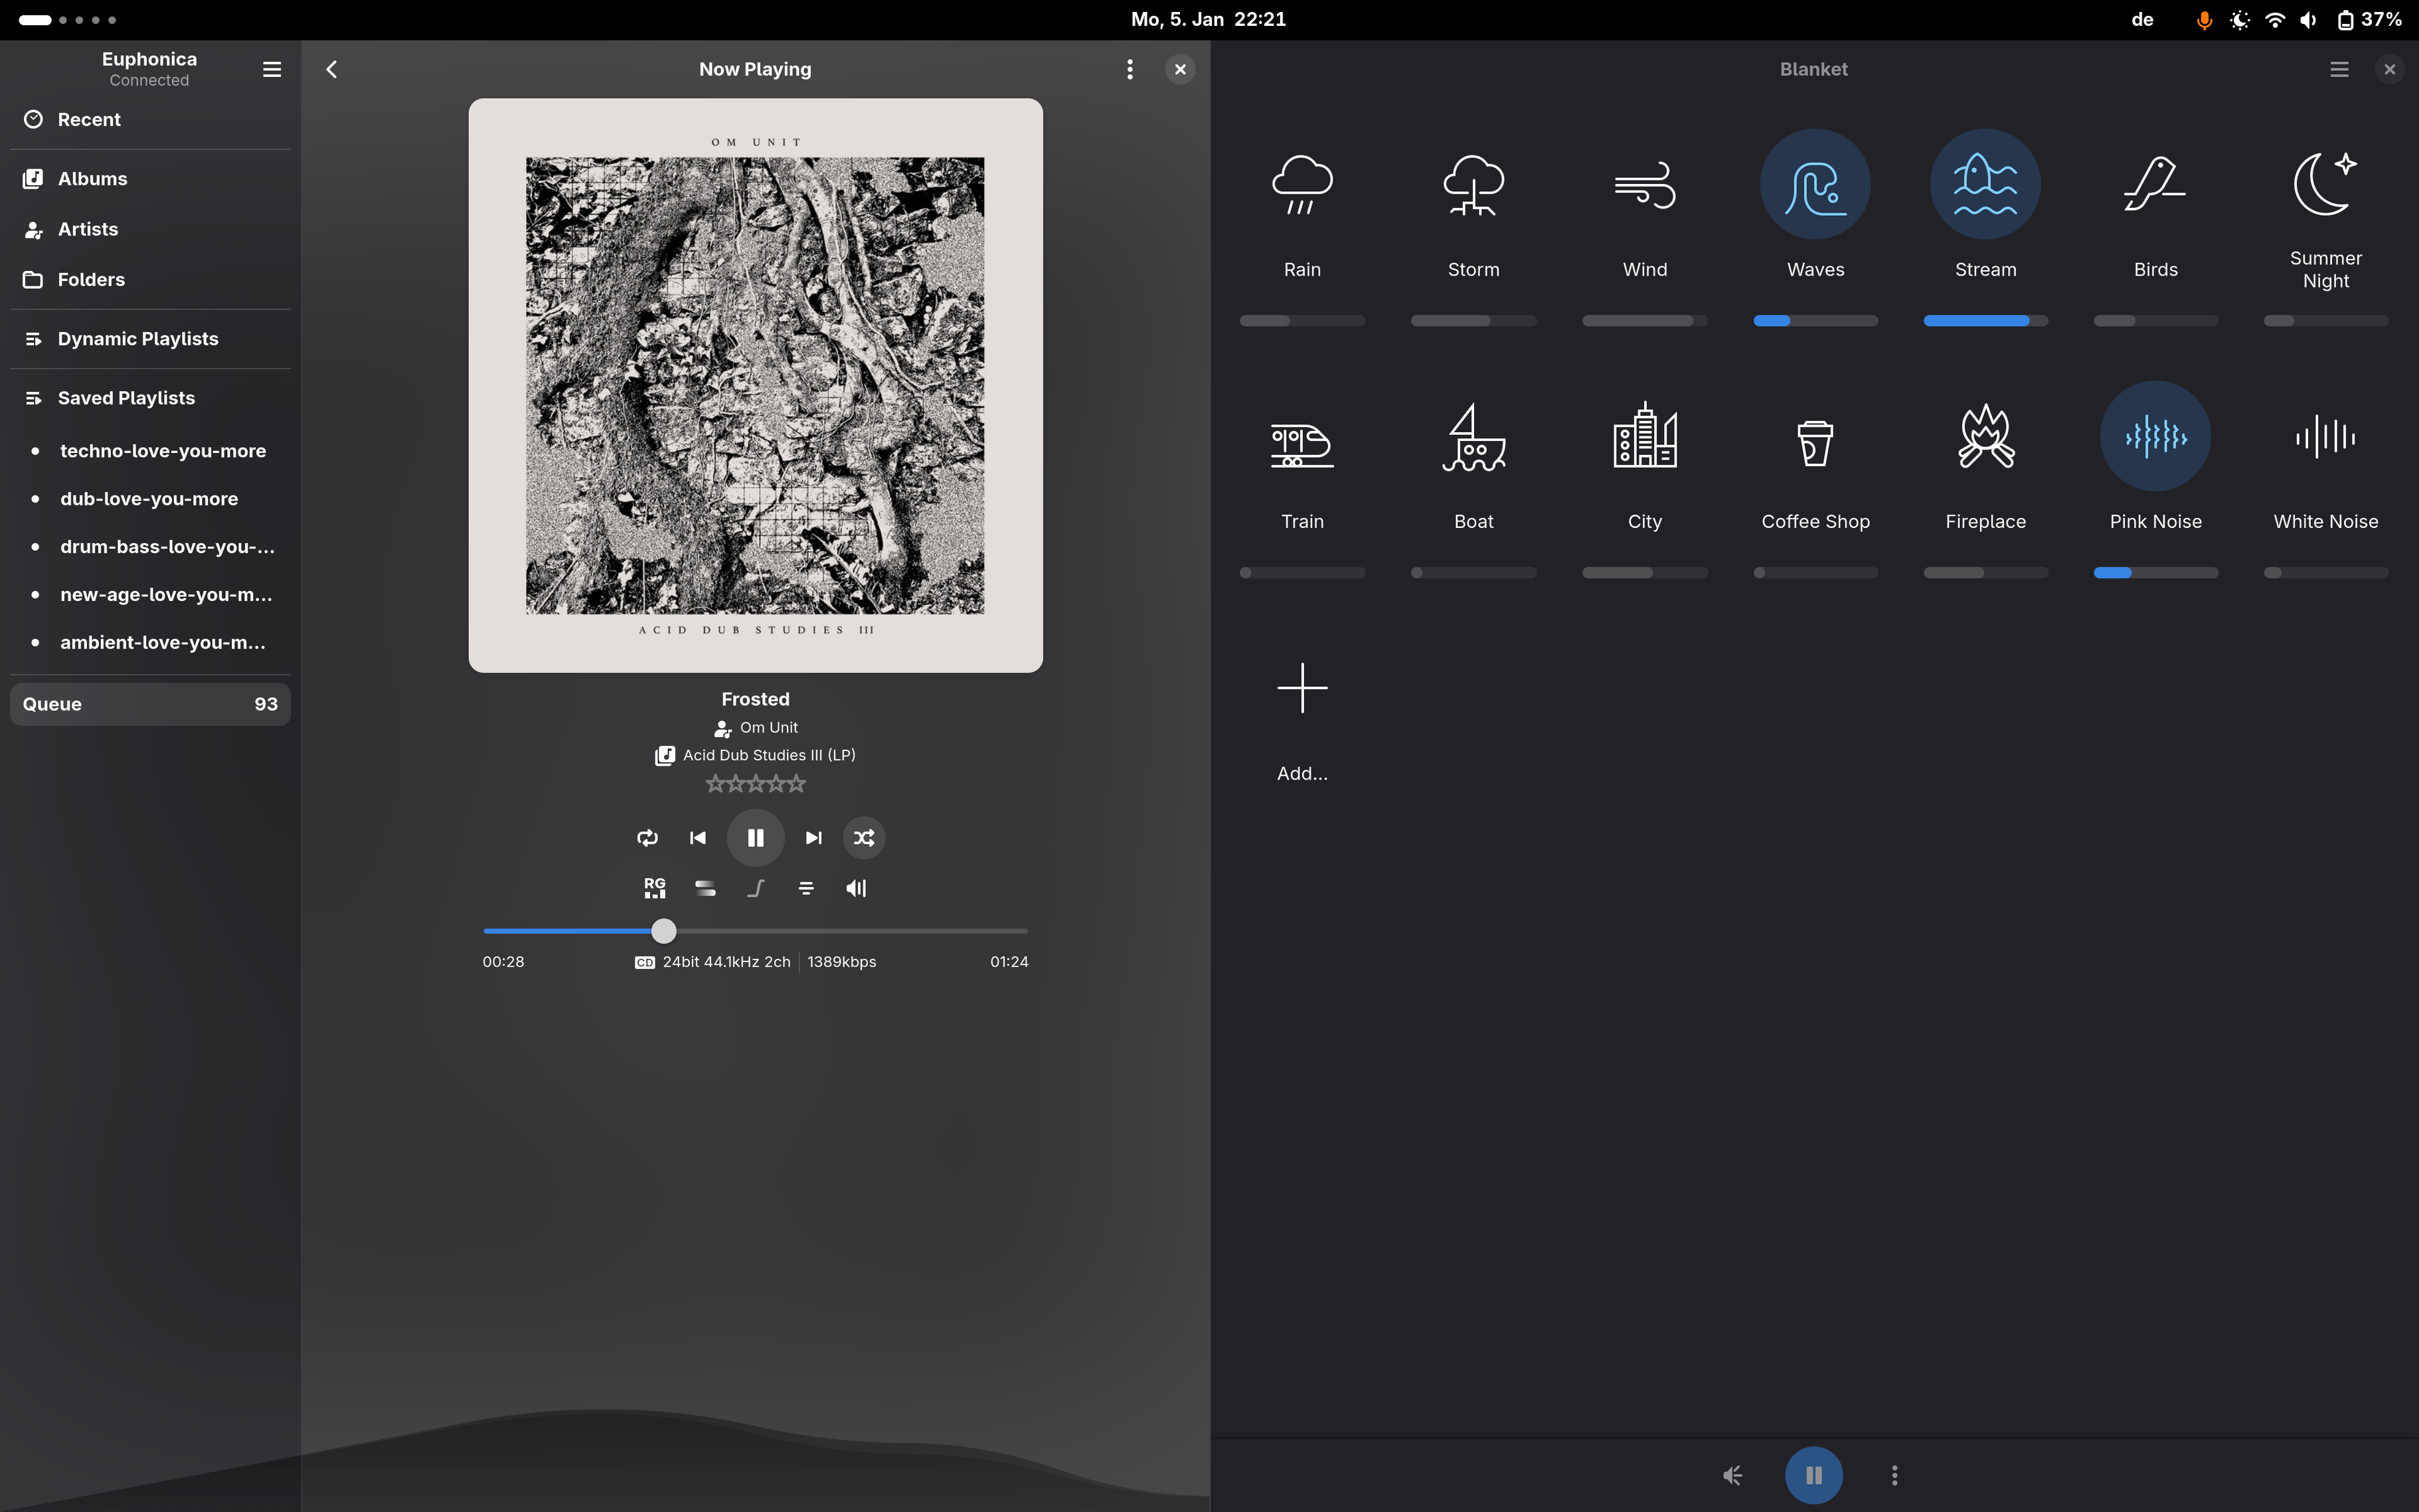This screenshot has height=1512, width=2419.
Task: Toggle the Rain sound
Action: [x=1301, y=185]
